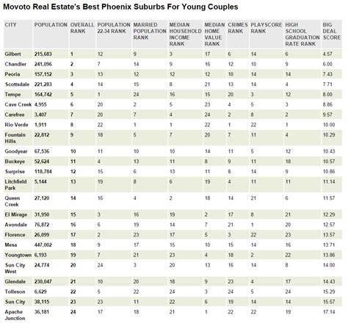Select the OVERALL RANK column header
The width and height of the screenshot is (348, 326).
[82, 28]
